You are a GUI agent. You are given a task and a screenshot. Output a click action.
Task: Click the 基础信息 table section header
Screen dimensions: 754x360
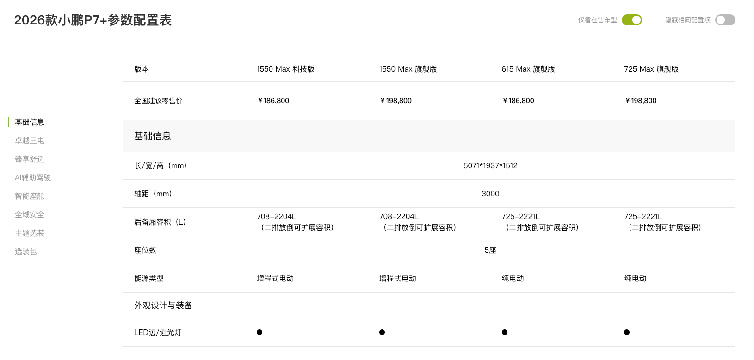[153, 136]
